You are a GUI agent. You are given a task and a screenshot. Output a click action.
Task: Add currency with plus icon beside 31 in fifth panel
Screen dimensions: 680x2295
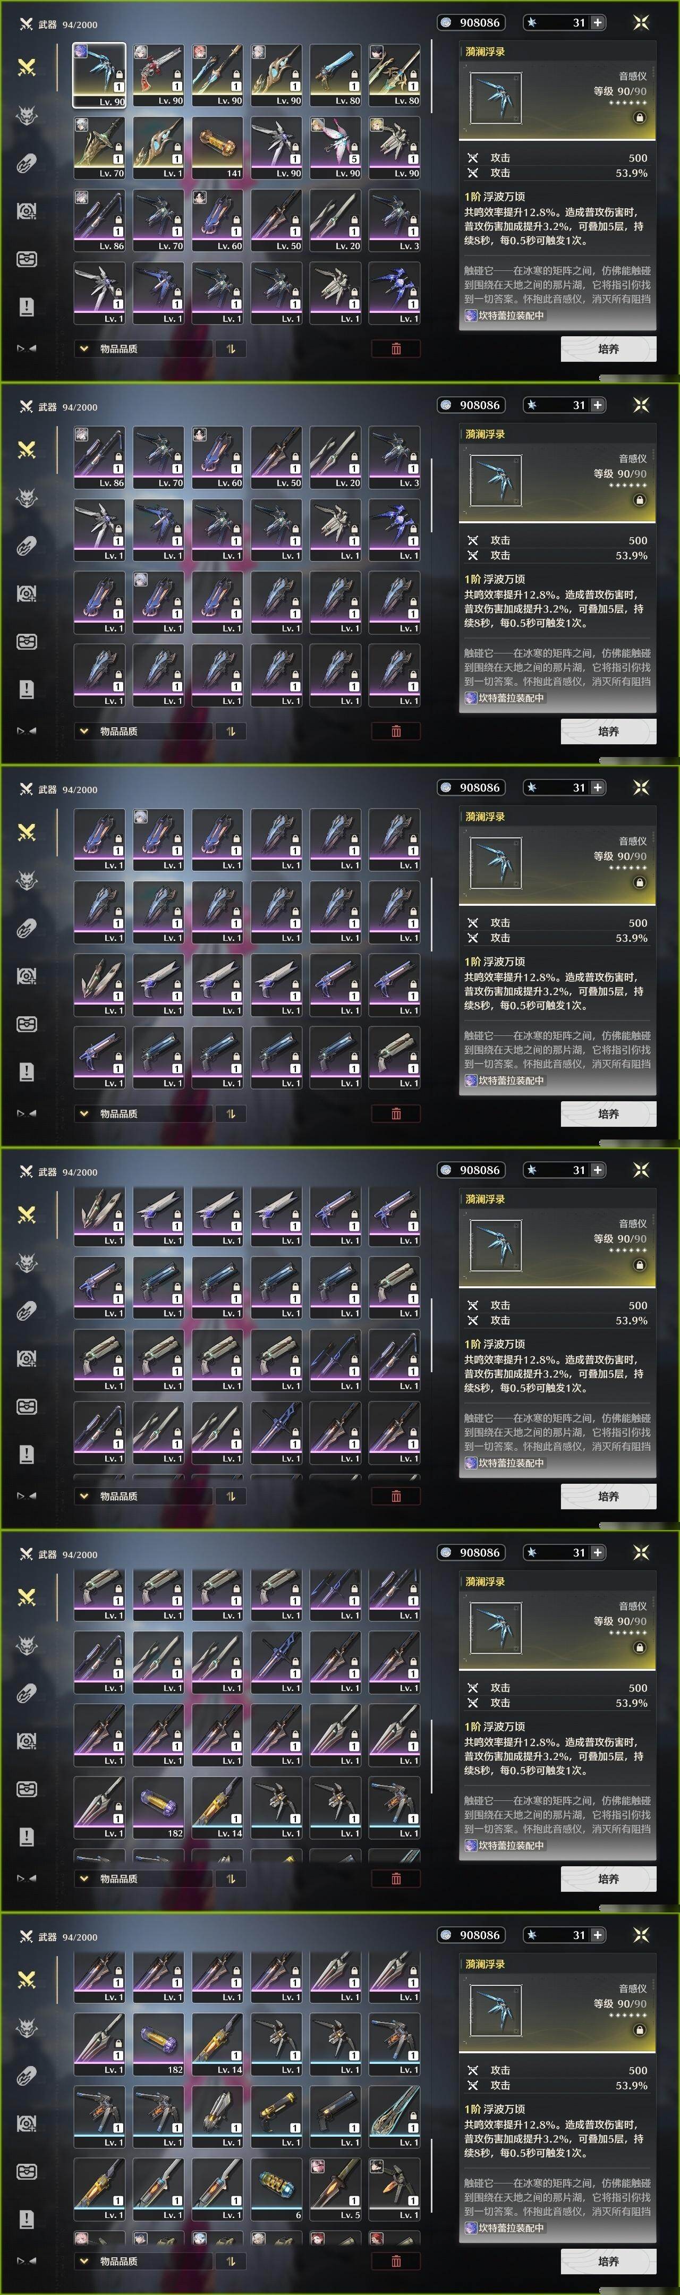coord(597,1552)
